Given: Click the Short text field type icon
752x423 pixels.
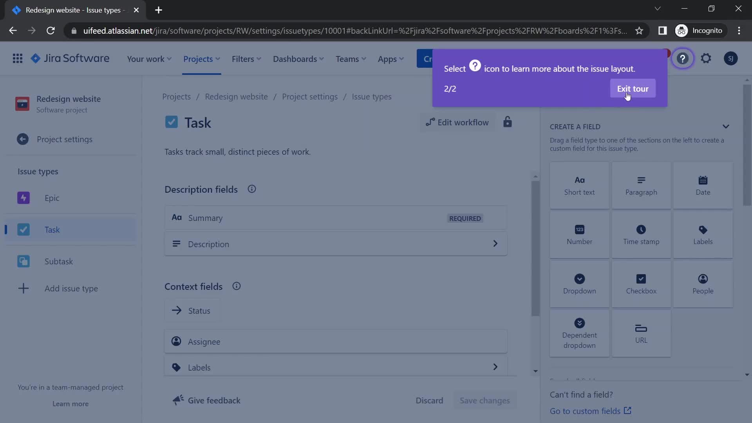Looking at the screenshot, I should (580, 185).
